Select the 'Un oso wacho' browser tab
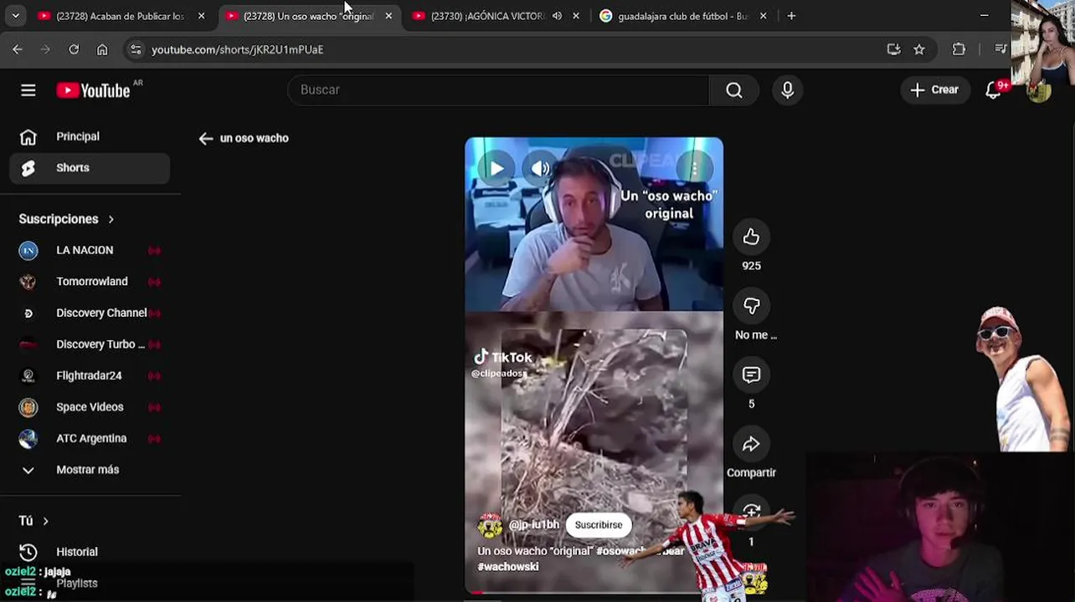Viewport: 1075px width, 602px height. pyautogui.click(x=308, y=16)
